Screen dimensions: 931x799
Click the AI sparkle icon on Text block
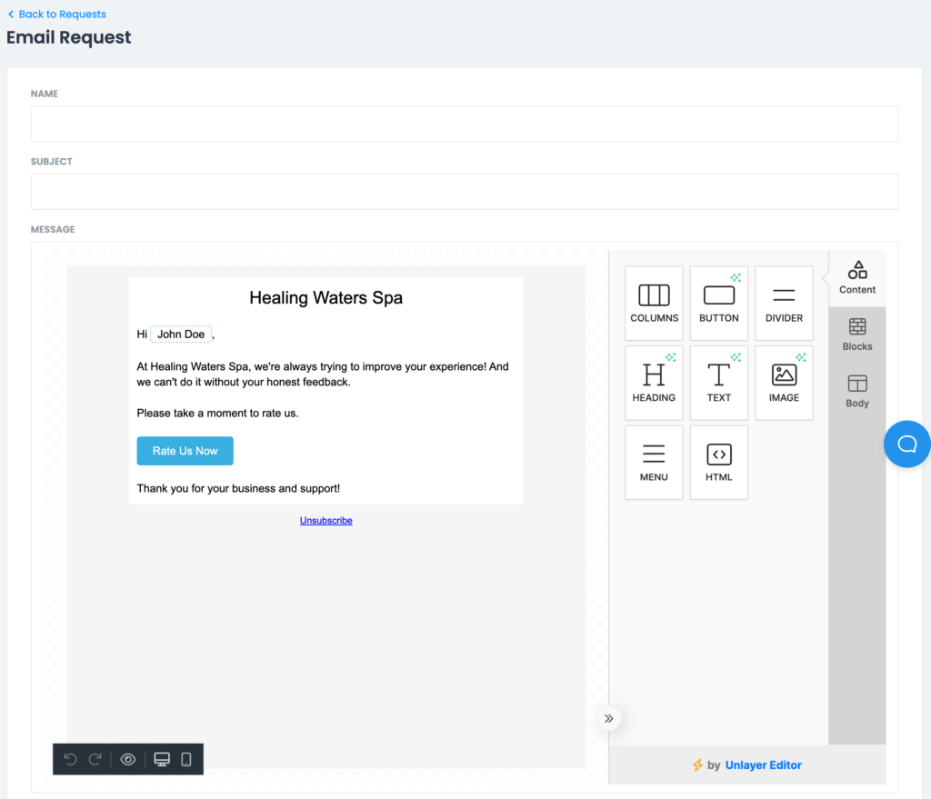(736, 356)
